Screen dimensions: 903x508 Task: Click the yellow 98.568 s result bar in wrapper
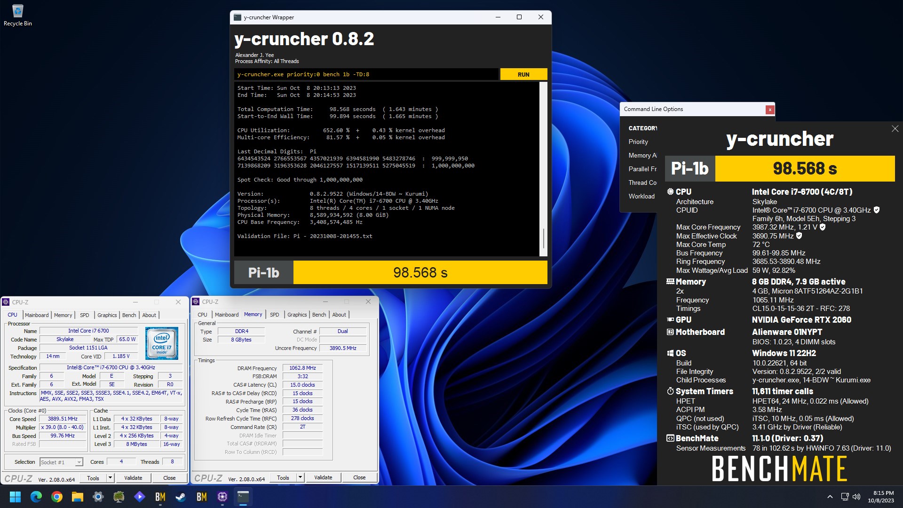tap(420, 273)
